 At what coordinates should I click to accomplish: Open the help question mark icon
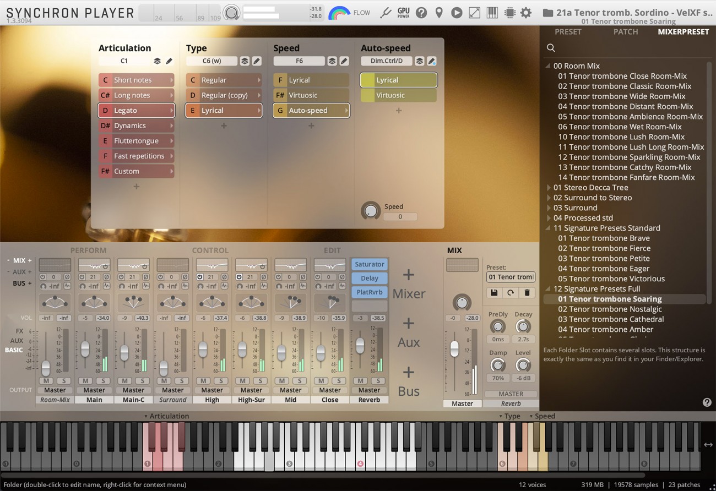(x=421, y=12)
